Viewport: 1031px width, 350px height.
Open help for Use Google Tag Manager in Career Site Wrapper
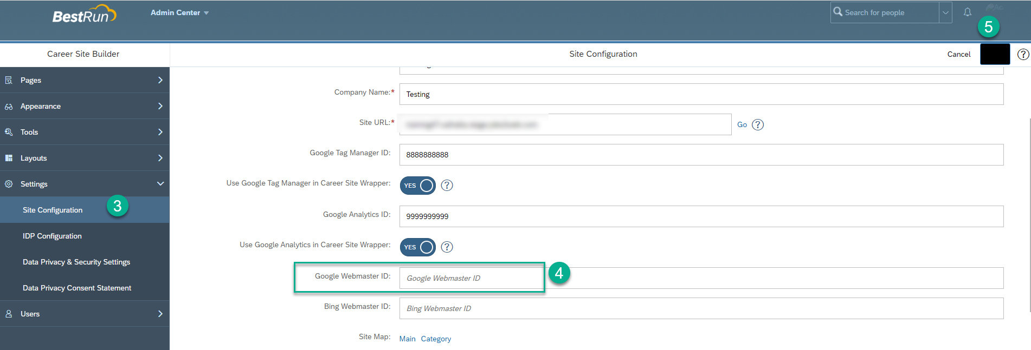(x=447, y=185)
